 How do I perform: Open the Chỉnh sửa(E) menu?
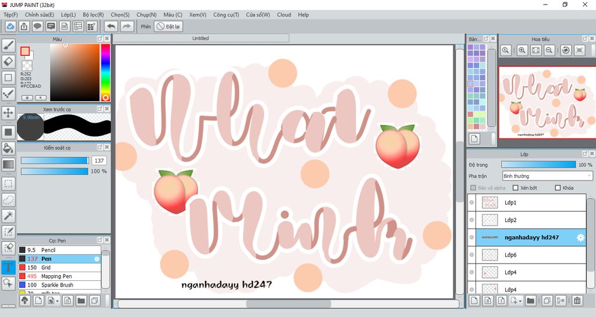[x=39, y=15]
